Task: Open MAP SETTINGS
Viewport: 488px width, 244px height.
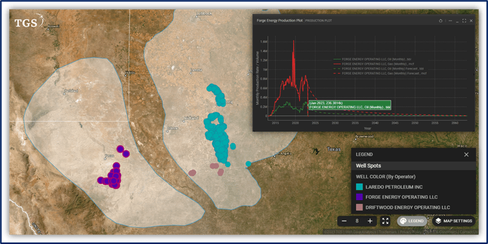Action: pyautogui.click(x=454, y=221)
